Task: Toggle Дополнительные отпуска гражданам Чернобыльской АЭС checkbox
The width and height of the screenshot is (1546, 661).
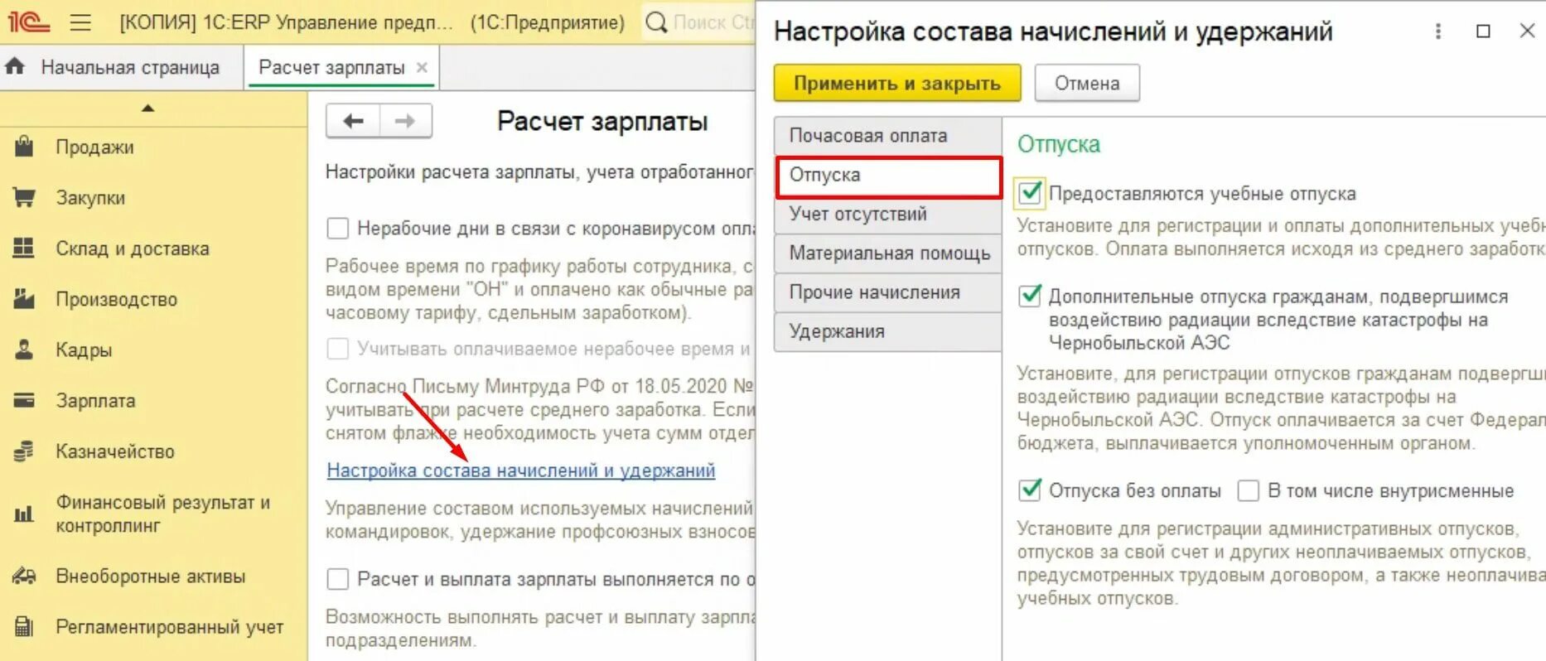Action: (1029, 295)
